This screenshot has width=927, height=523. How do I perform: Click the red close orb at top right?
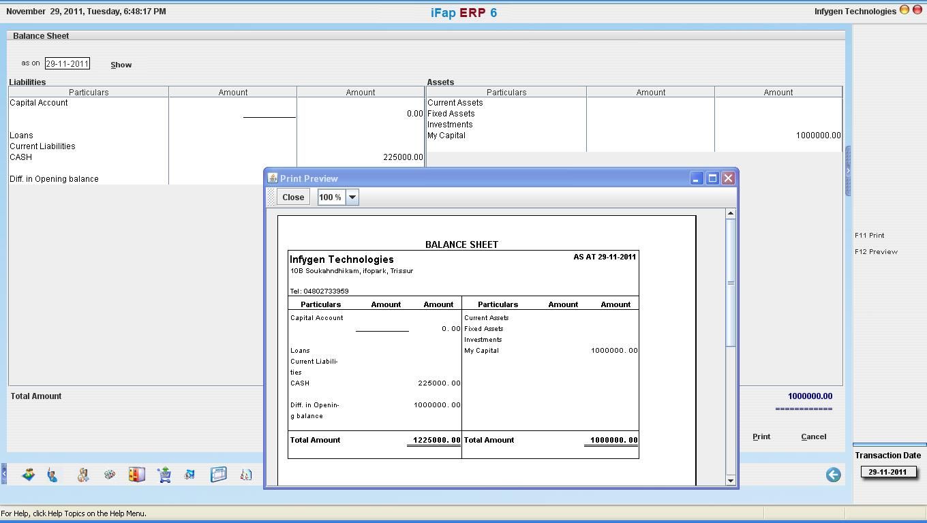917,10
